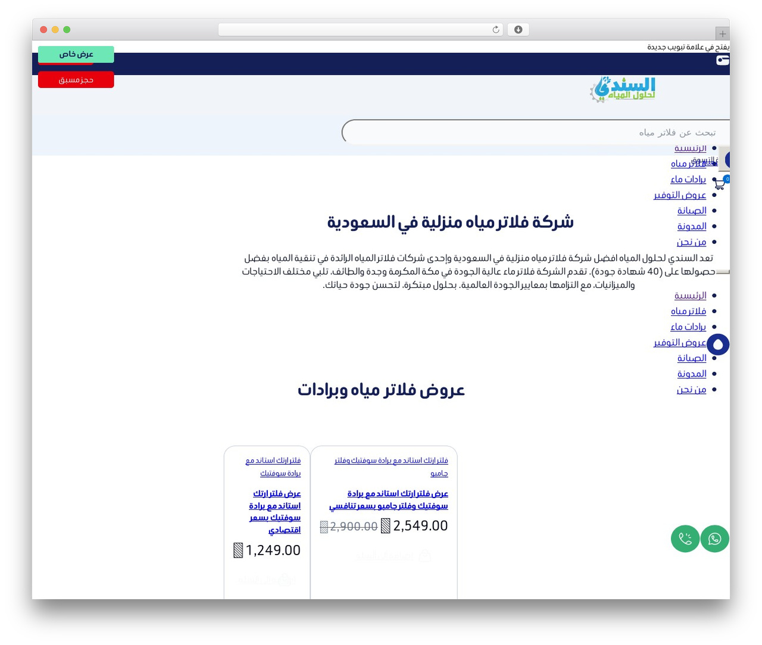This screenshot has height=645, width=762.
Task: Focus the تبحث عن فلاتر مياه search field
Action: pos(536,132)
